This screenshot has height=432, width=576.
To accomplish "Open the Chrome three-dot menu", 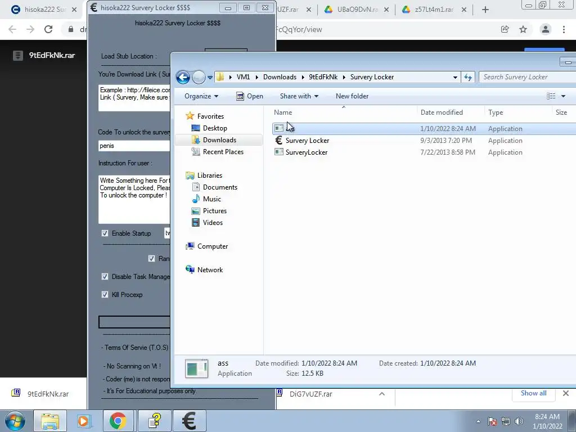I will click(x=564, y=29).
